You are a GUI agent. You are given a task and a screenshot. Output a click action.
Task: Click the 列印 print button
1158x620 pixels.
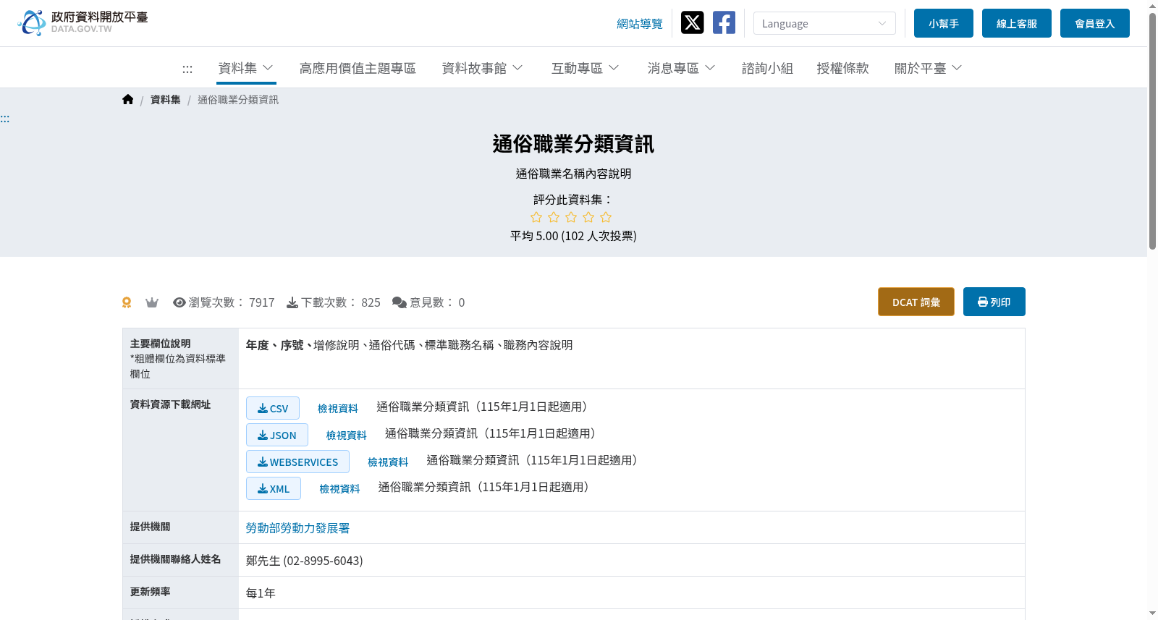pyautogui.click(x=994, y=302)
